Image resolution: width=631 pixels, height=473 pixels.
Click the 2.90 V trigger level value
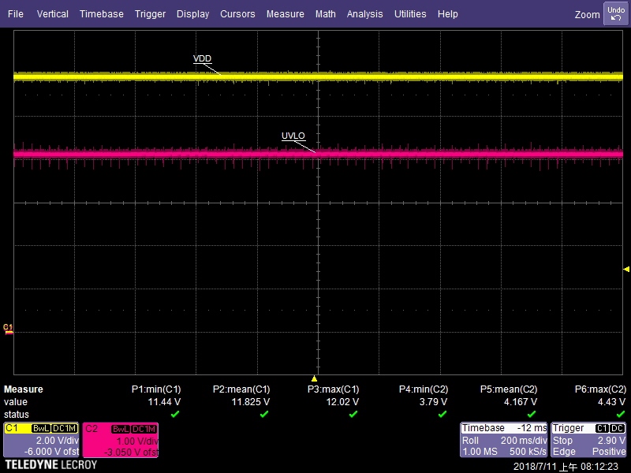(611, 441)
